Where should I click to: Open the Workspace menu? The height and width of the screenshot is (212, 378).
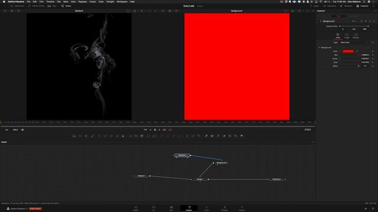(122, 2)
